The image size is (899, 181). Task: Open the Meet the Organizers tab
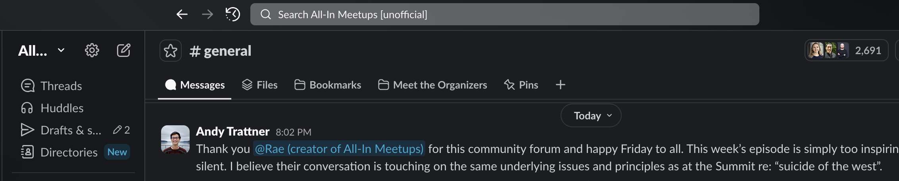coord(432,85)
